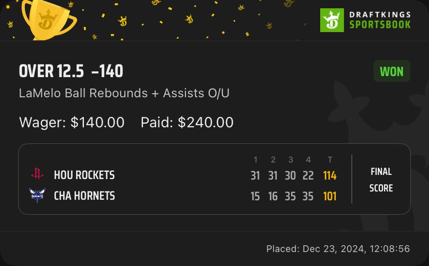Select the CHA HORNETS team name
This screenshot has height=266, width=429.
tap(84, 196)
